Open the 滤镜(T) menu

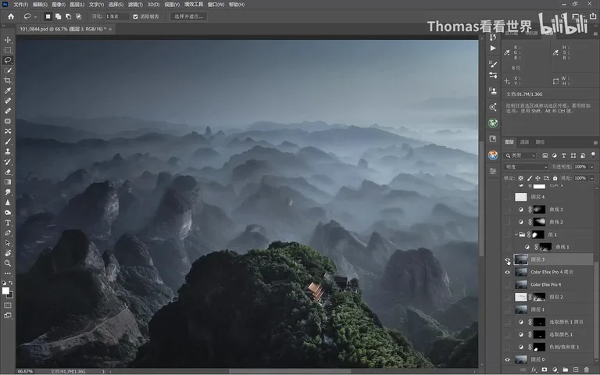[135, 5]
